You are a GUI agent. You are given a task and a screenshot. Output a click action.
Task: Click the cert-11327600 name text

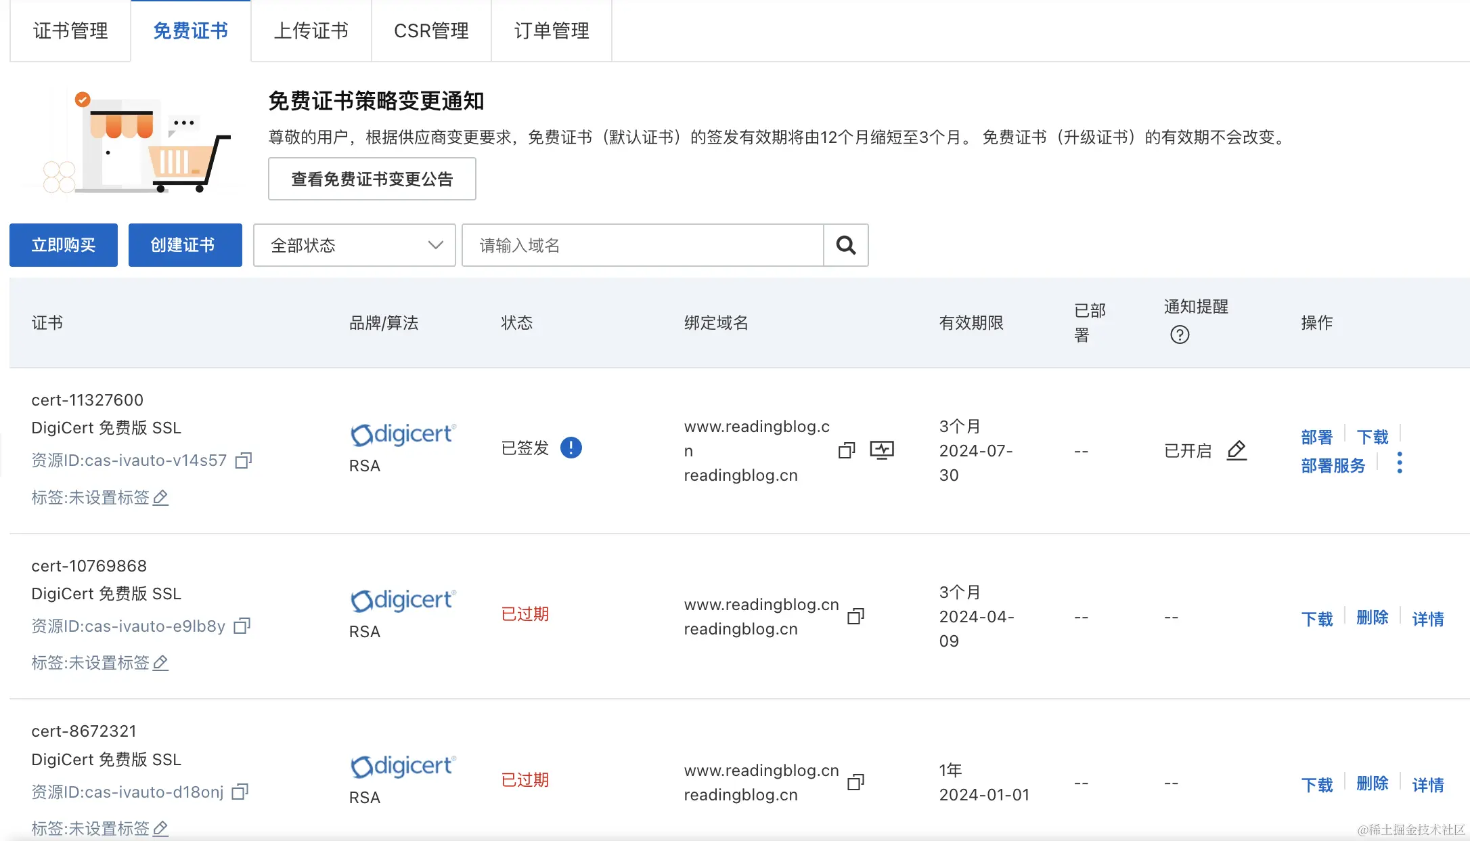pos(87,400)
